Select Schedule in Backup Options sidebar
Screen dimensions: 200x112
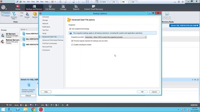point(46,17)
